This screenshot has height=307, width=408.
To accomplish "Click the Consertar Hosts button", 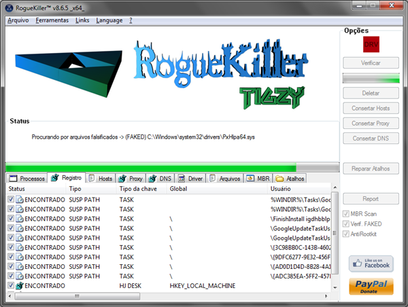I will [371, 108].
